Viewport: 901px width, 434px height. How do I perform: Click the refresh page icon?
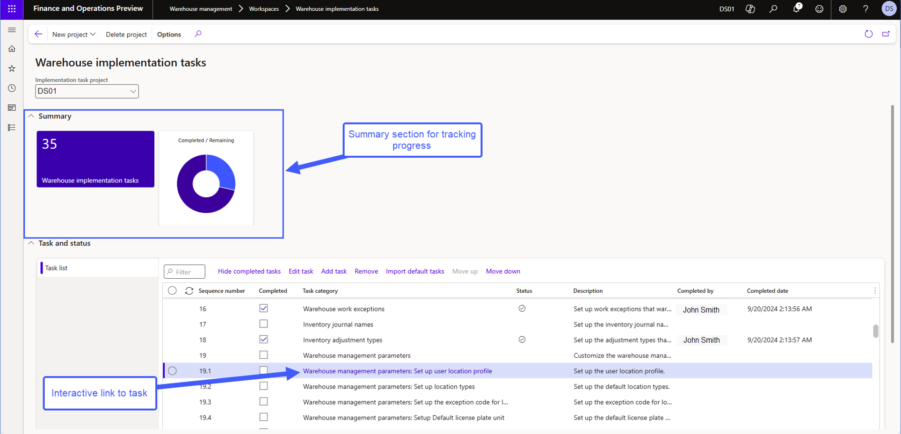[868, 34]
